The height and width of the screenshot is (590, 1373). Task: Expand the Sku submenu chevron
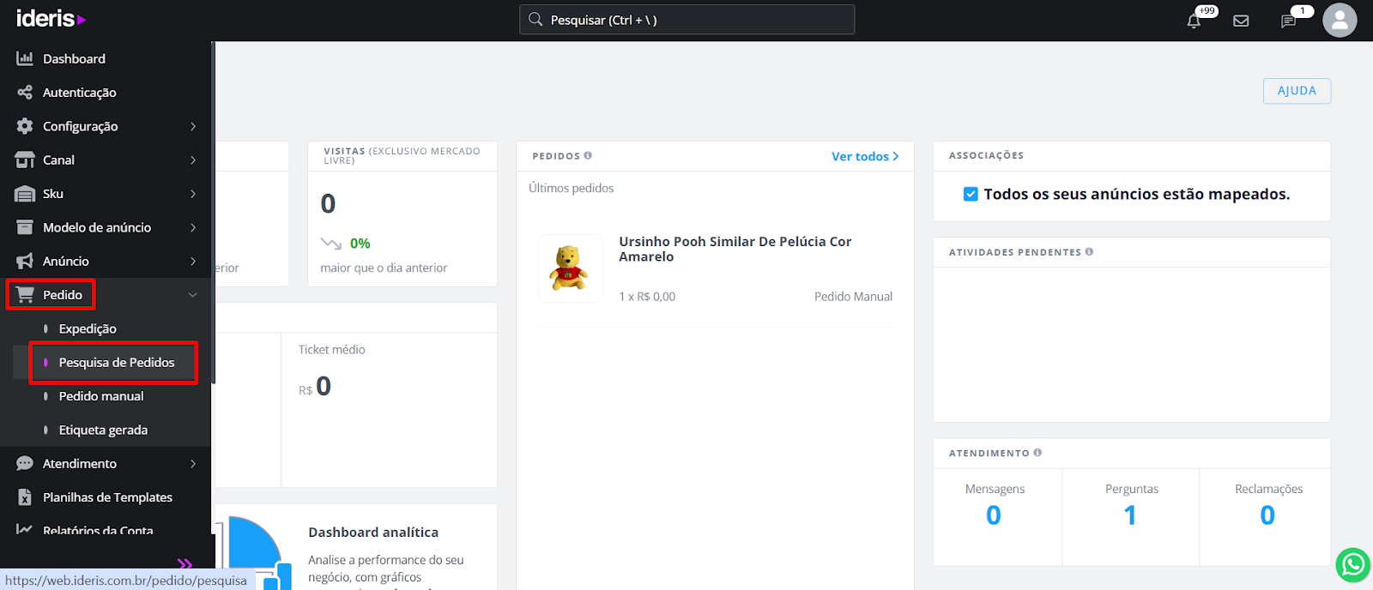[x=193, y=194]
